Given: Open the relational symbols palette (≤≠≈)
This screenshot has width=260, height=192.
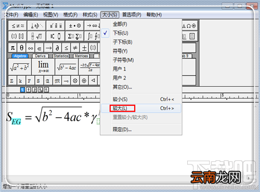Looking at the screenshot, I should (x=18, y=26).
